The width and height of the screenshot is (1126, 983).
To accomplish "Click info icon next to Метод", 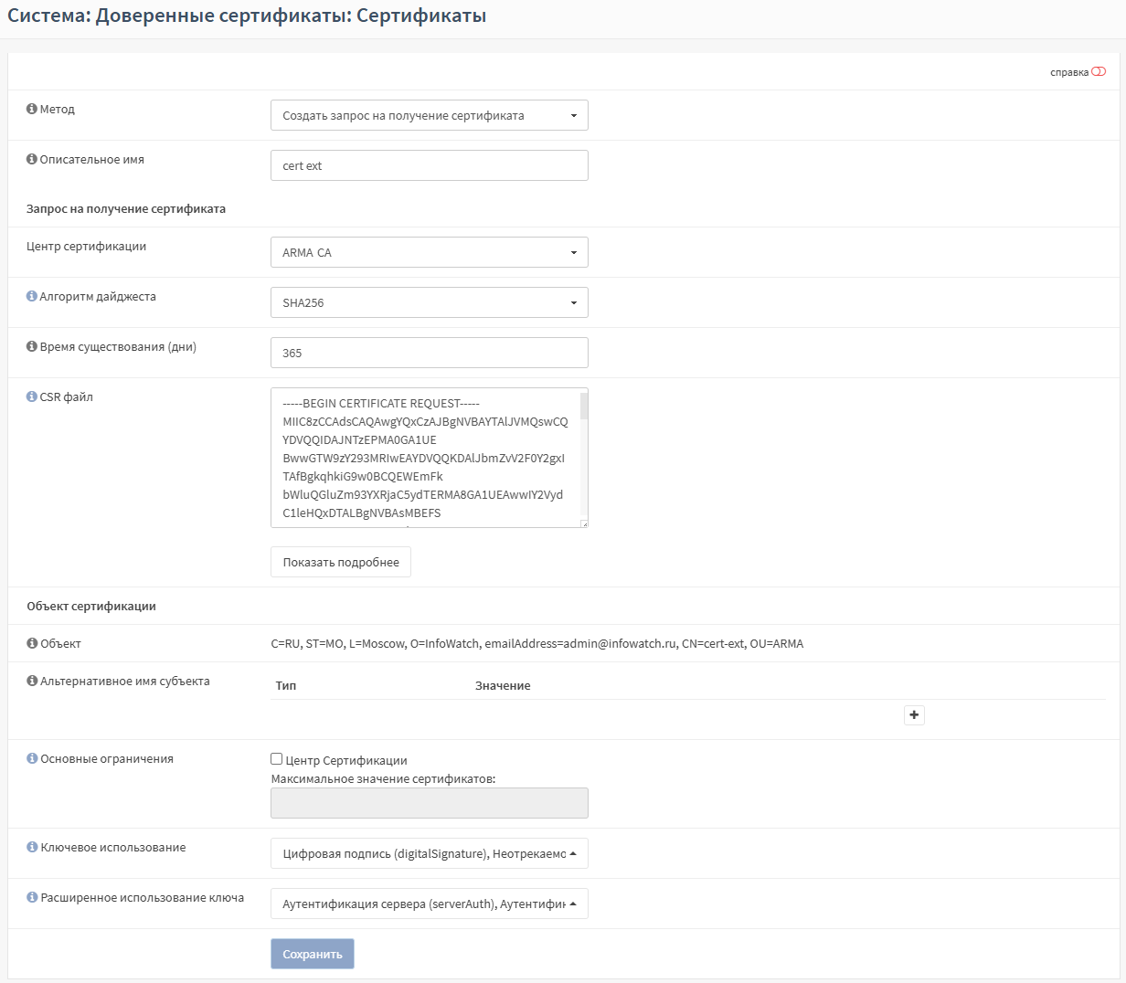I will tap(32, 110).
